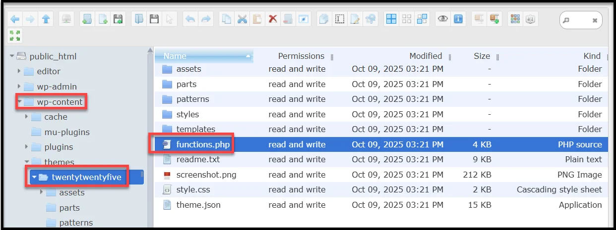Click into the search input field
616x230 pixels.
pos(580,20)
